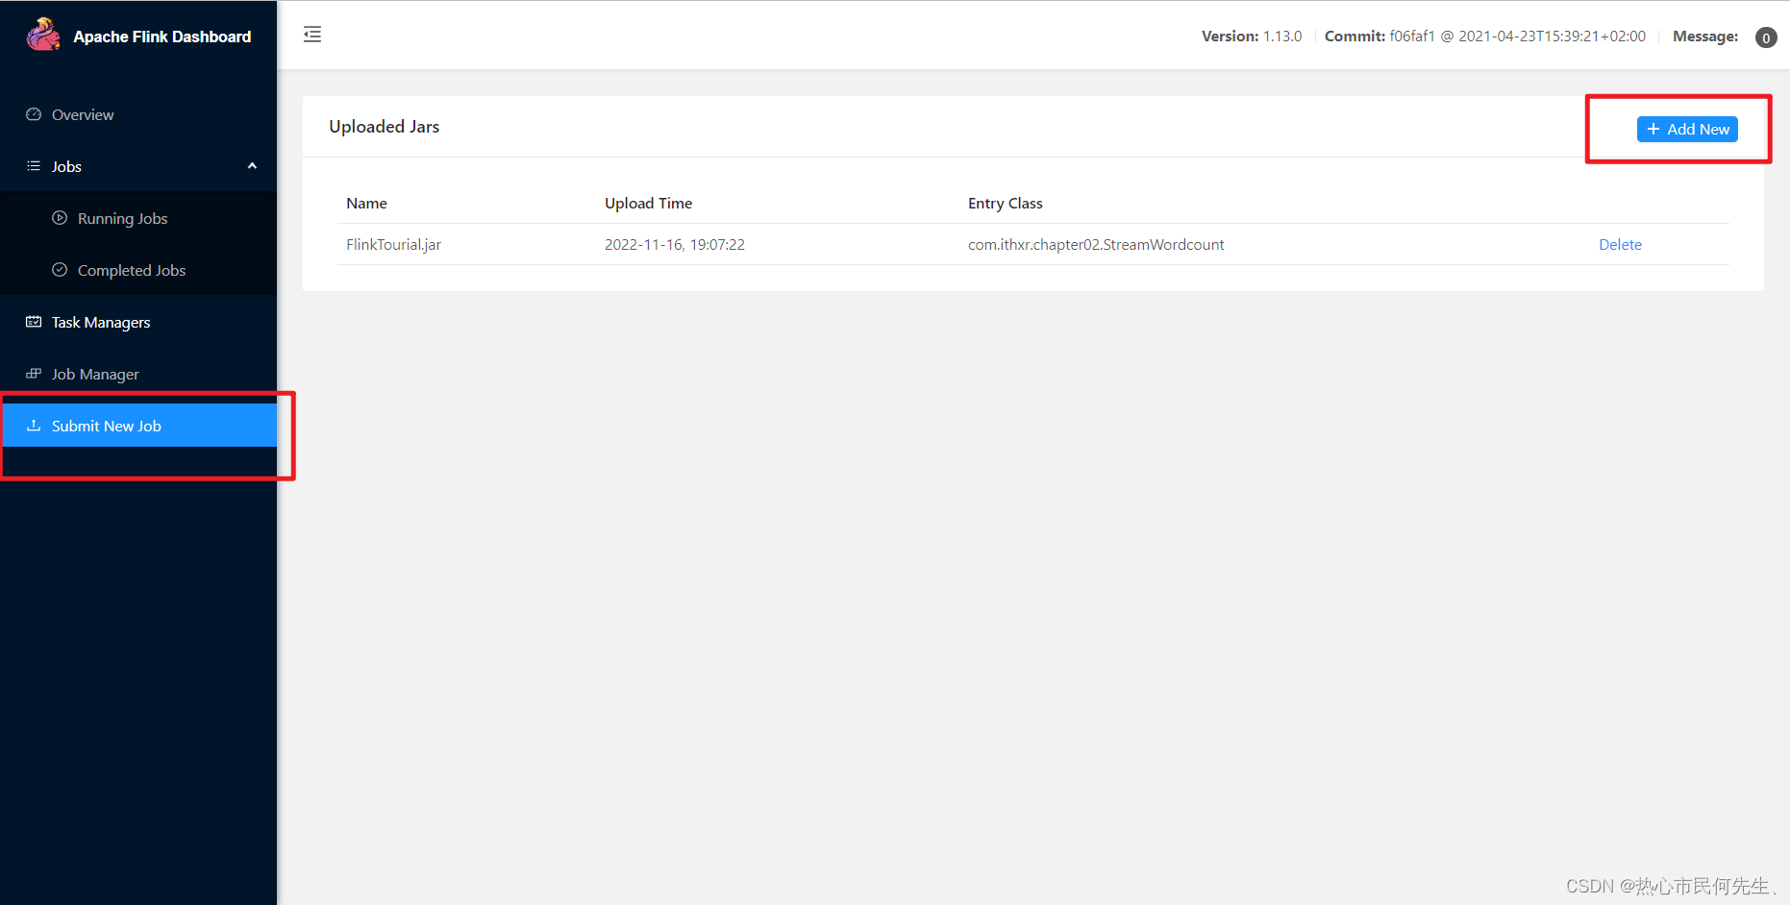Click the Apache Flink squirrel logo
Viewport: 1790px width, 905px height.
[43, 35]
